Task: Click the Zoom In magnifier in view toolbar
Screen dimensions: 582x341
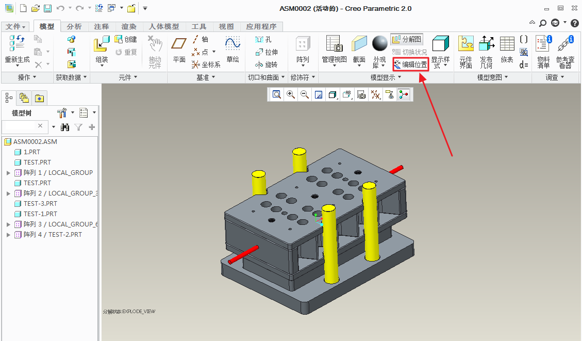Action: (291, 94)
